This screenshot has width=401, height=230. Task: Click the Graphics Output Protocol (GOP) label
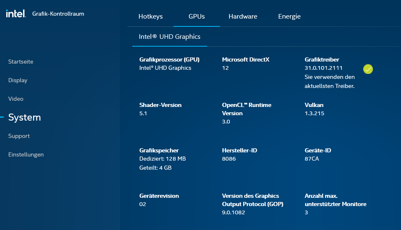click(x=253, y=200)
